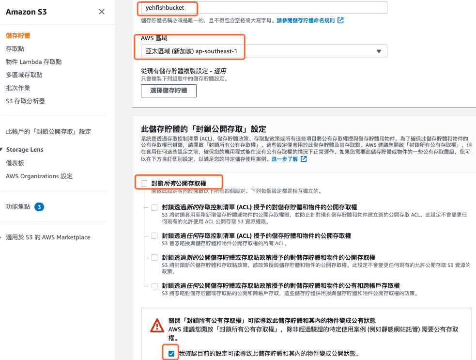Image resolution: width=476 pixels, height=360 pixels.
Task: Open 請參閱儲存貯體命名規則 link
Action: [x=306, y=20]
